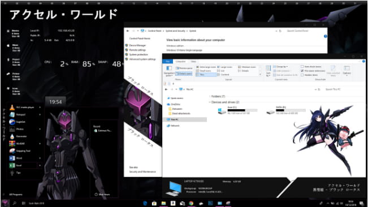Viewport: 368px width, 207px height.
Task: Toggle the Preview pane button
Action: click(184, 68)
